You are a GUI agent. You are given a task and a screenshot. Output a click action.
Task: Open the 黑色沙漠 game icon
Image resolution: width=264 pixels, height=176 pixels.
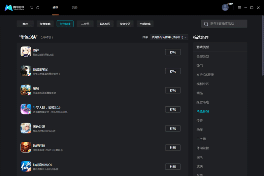[26, 128]
